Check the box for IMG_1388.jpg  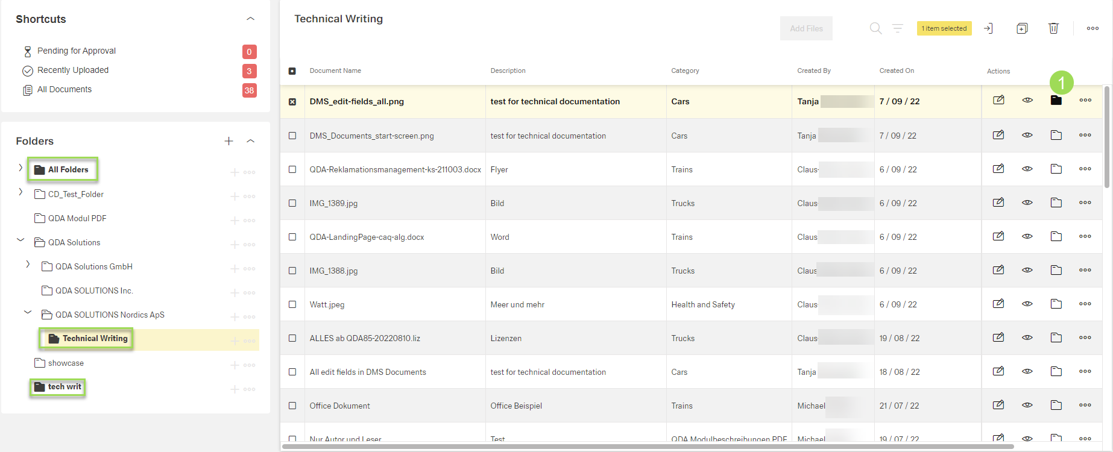click(x=292, y=271)
